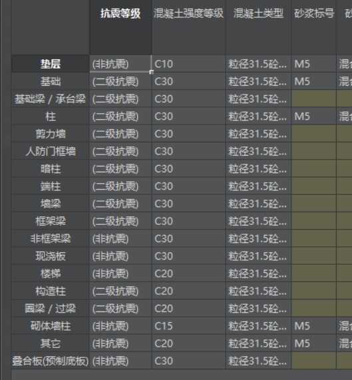This screenshot has width=352, height=380.
Task: Select the 楼梯 row header
Action: (x=51, y=274)
